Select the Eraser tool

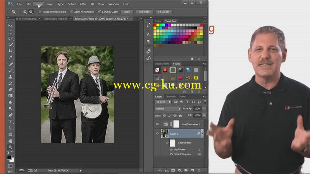coord(10,89)
